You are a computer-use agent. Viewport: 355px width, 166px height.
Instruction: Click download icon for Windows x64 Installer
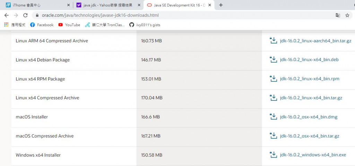pyautogui.click(x=274, y=155)
